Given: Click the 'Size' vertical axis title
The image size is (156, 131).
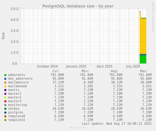Looking at the screenshot, I should [3, 36].
